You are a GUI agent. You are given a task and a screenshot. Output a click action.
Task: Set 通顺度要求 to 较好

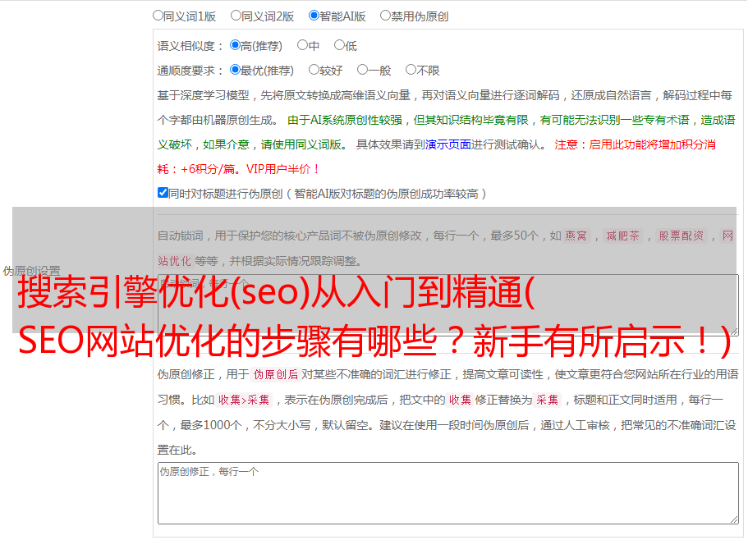(314, 70)
